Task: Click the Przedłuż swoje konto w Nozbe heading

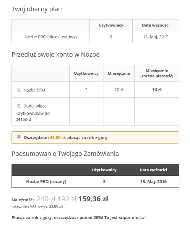Action: click(56, 55)
